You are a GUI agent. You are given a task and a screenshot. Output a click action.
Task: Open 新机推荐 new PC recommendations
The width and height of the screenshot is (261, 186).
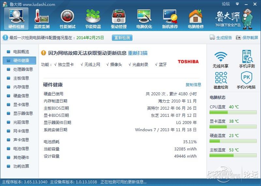(x=170, y=19)
